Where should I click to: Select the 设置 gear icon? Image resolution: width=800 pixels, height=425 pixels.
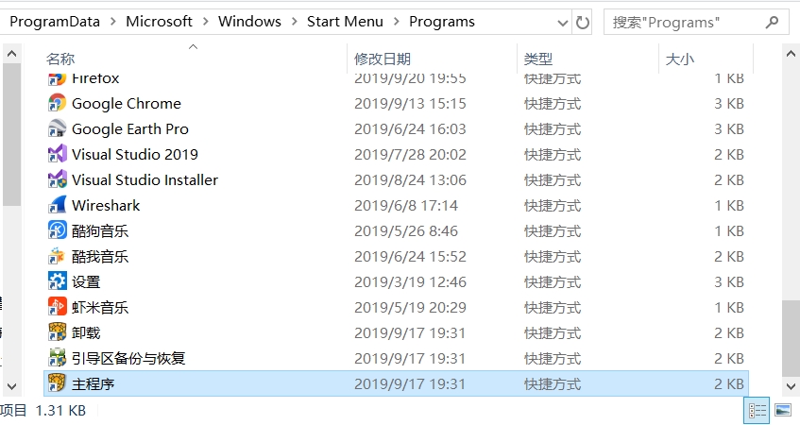[57, 281]
